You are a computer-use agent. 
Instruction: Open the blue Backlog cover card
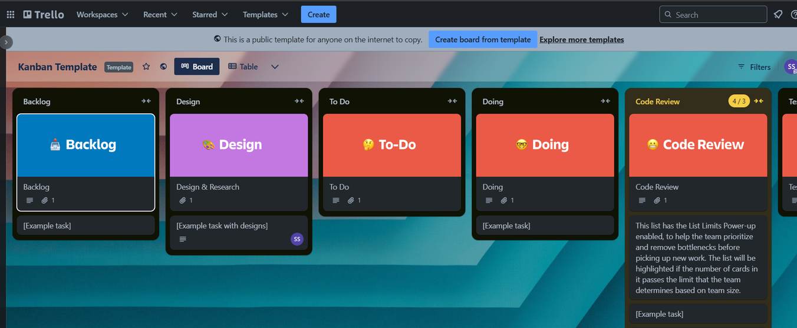(85, 163)
